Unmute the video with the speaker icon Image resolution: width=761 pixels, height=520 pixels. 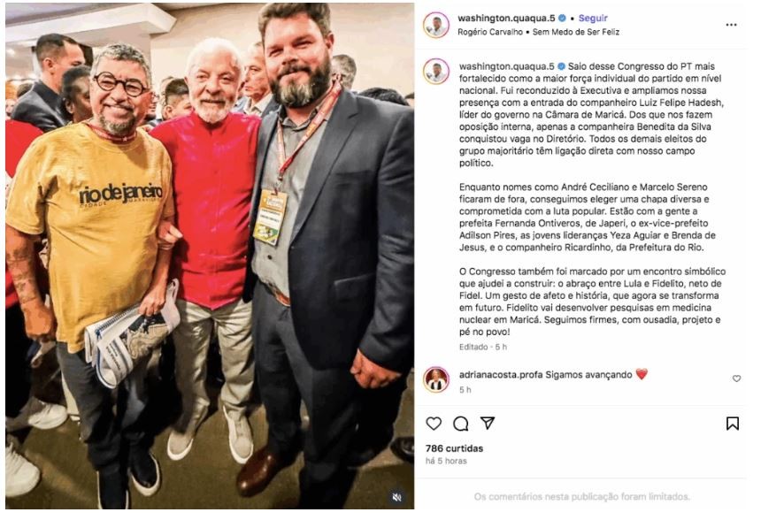point(397,497)
